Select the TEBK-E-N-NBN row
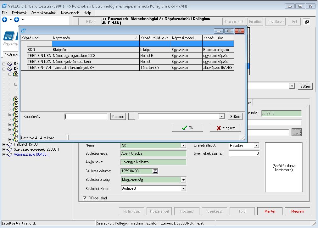 (x=131, y=56)
